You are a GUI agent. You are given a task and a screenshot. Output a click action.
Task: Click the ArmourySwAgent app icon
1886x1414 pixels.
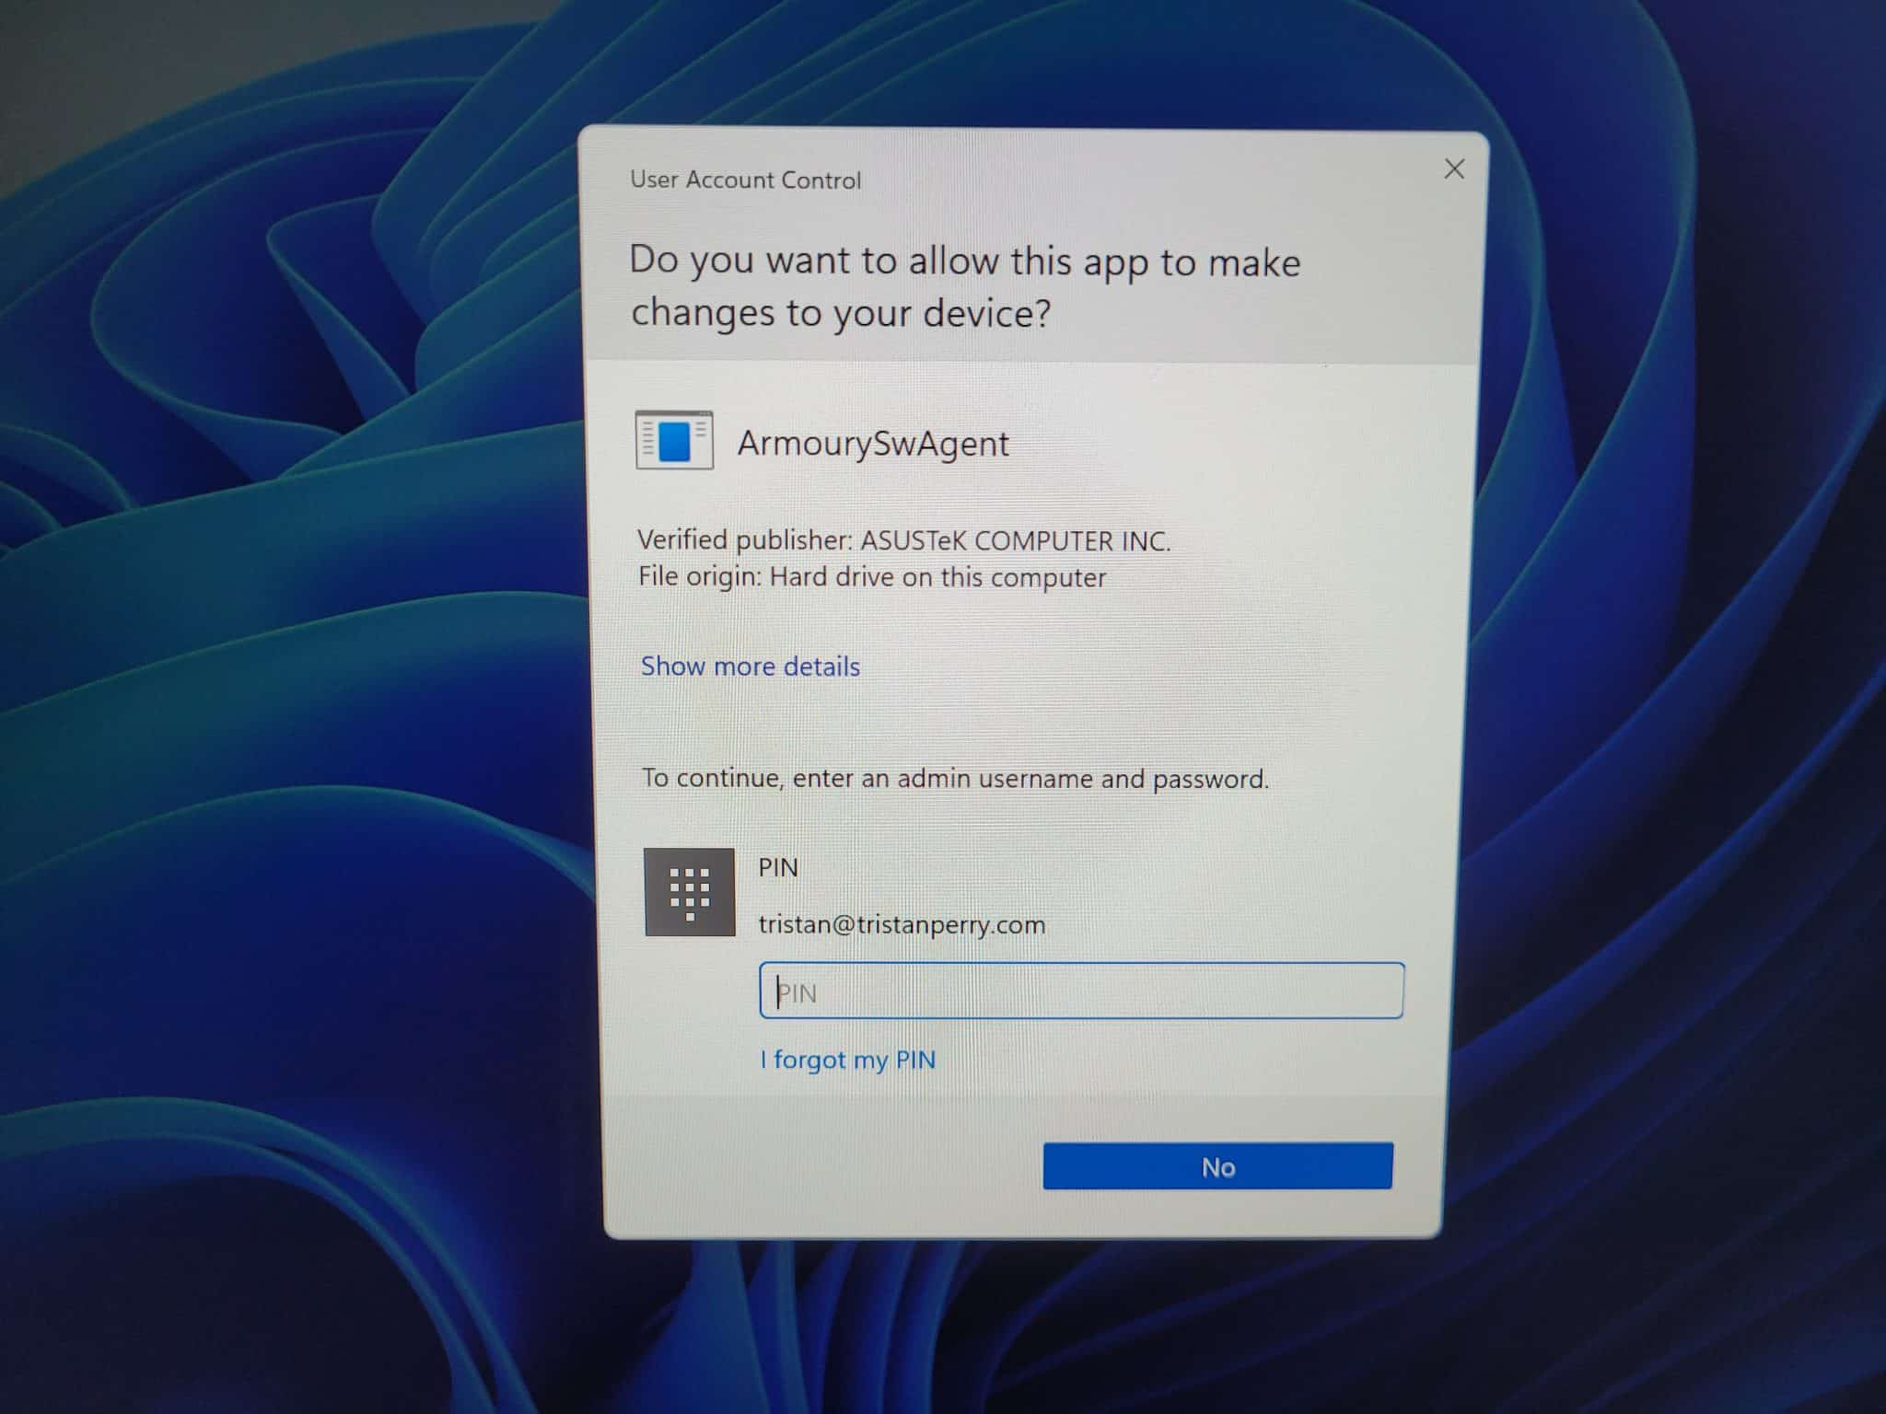click(674, 440)
